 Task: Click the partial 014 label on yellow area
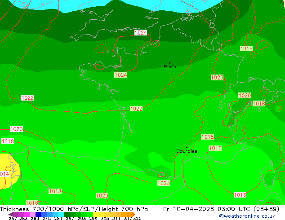tap(4, 174)
